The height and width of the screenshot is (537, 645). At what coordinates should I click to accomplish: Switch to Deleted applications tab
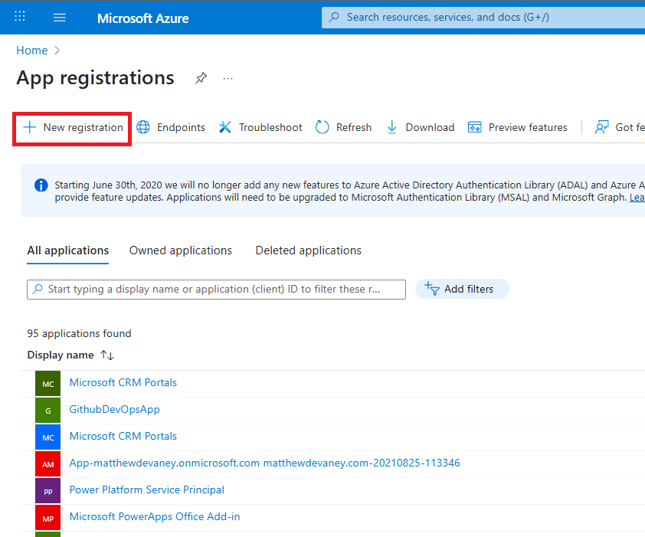[x=308, y=250]
